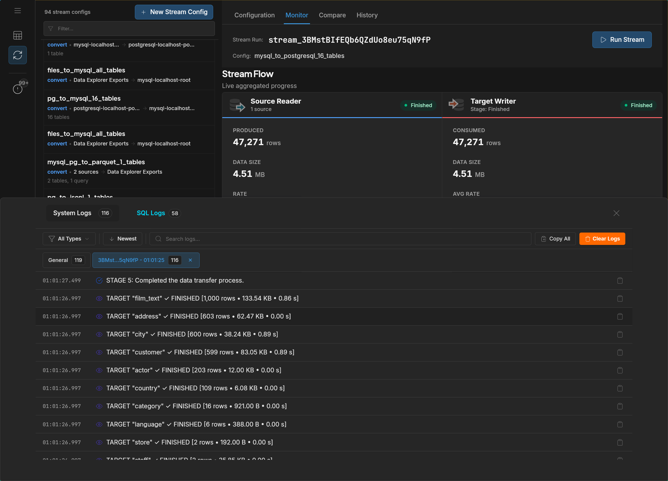Copy the category log entry
Viewport: 668px width, 481px height.
620,406
